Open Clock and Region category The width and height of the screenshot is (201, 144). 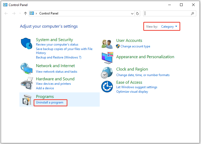click(x=132, y=69)
